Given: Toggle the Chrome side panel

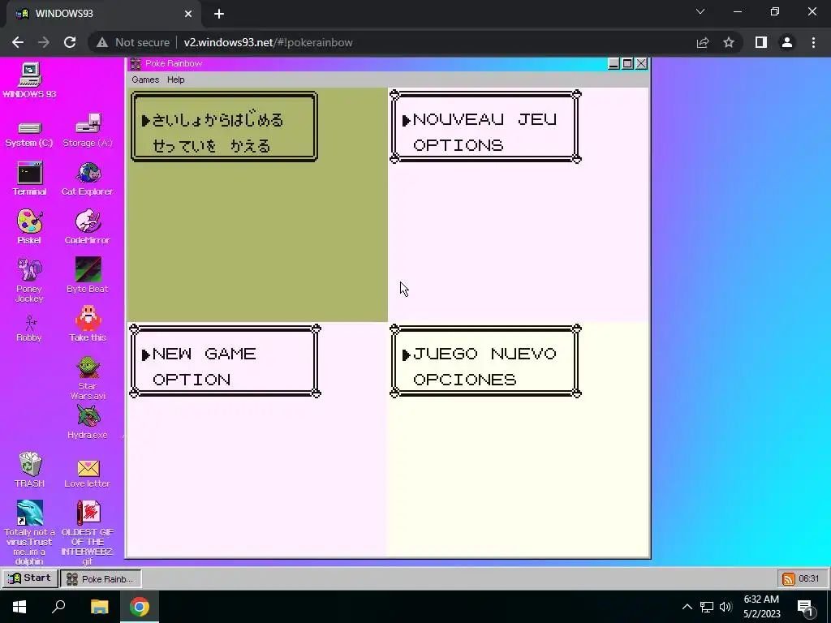Looking at the screenshot, I should coord(761,42).
